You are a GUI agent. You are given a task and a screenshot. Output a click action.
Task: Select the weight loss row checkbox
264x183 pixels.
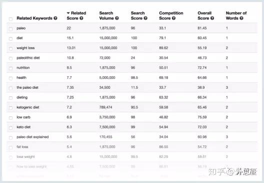[10, 49]
